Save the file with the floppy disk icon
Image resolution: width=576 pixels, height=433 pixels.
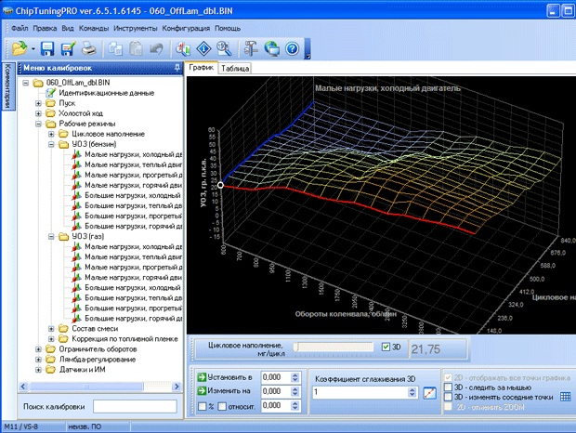coord(47,48)
